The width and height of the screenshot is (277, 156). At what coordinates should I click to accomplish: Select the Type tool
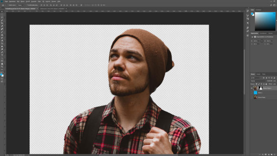2,55
